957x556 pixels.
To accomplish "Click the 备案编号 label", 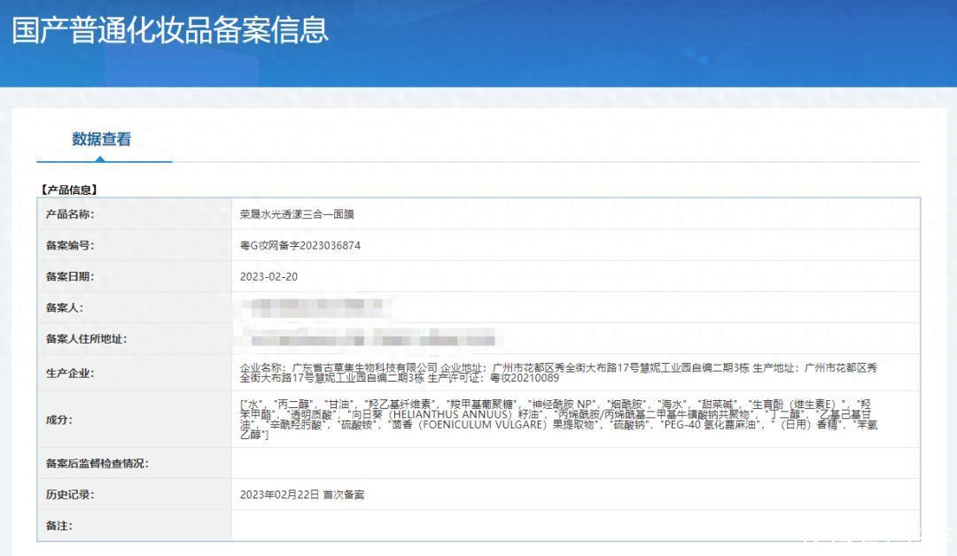I will pos(70,245).
